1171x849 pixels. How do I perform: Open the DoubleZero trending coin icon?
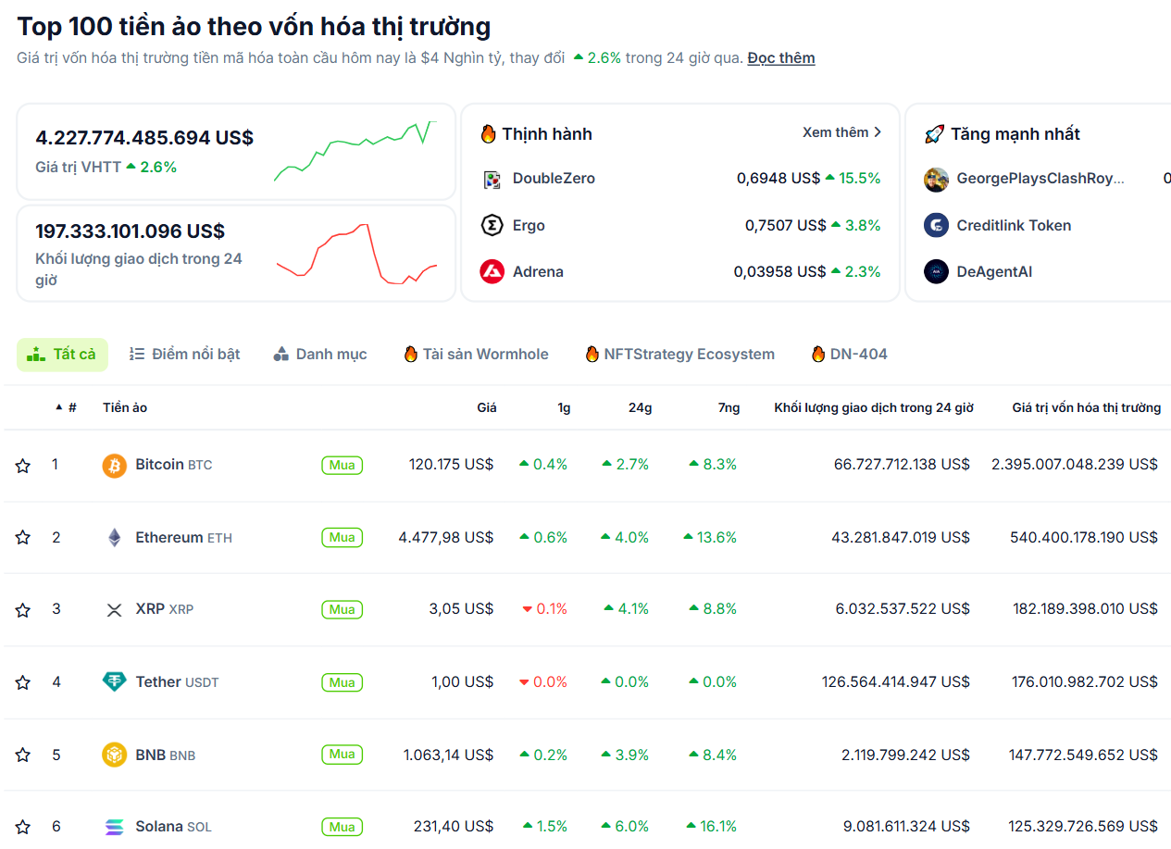click(489, 178)
